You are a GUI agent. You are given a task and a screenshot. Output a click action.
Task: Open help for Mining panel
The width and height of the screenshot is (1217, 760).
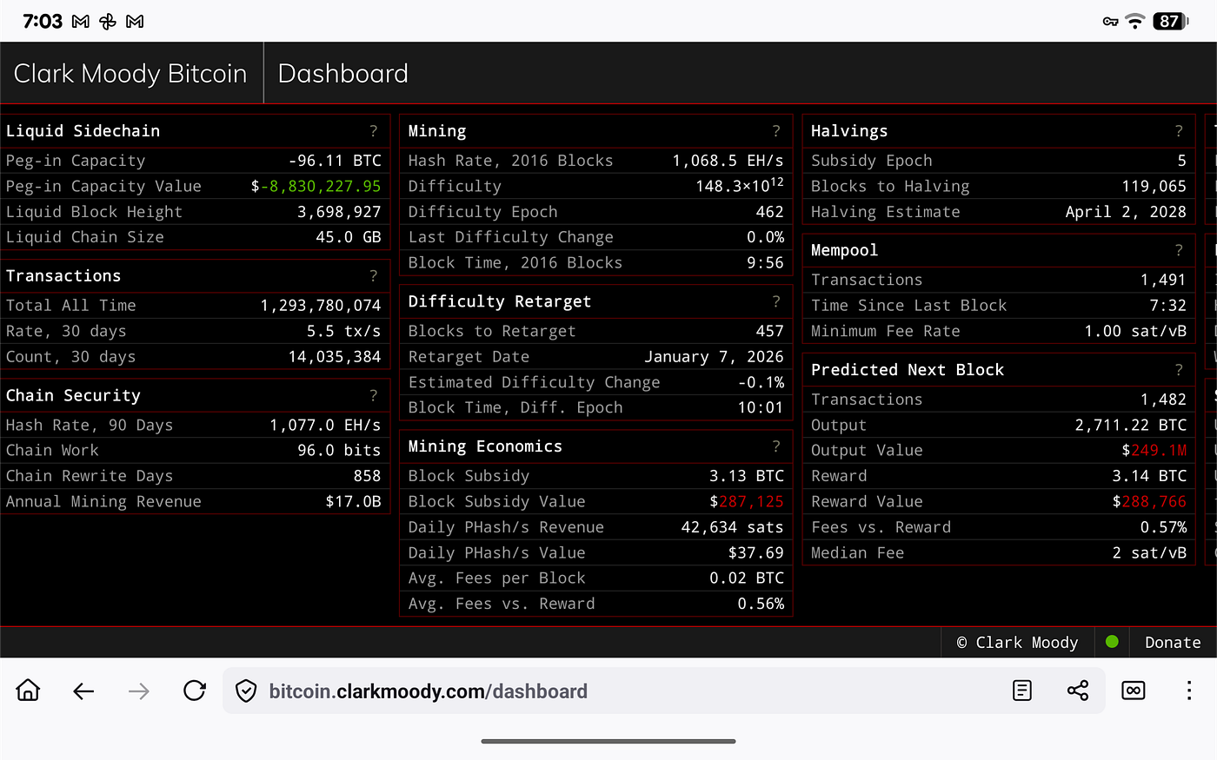point(776,131)
